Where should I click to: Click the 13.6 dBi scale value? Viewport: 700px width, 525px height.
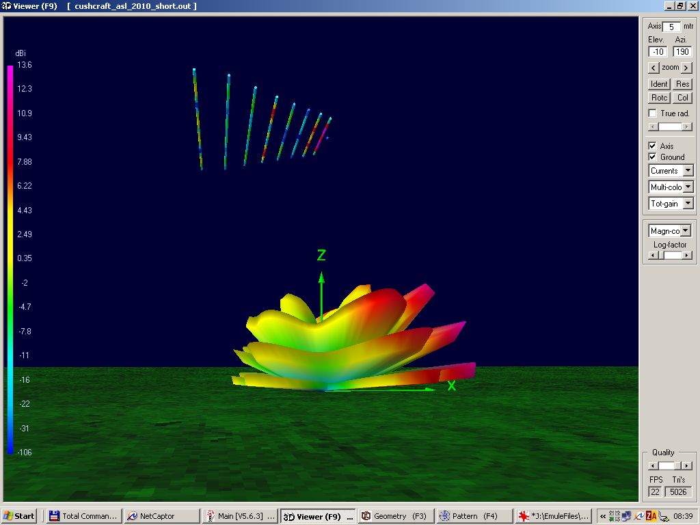[24, 65]
